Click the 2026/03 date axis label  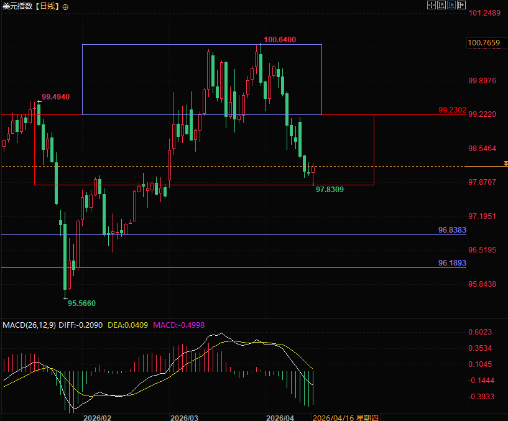coord(184,418)
